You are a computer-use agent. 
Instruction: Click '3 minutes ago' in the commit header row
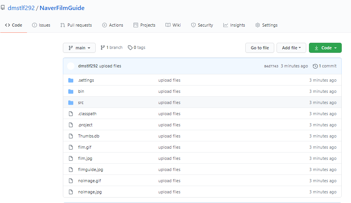coord(294,66)
